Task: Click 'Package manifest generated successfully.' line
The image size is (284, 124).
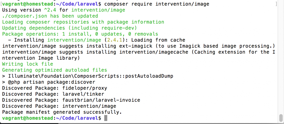Action: click(x=62, y=112)
